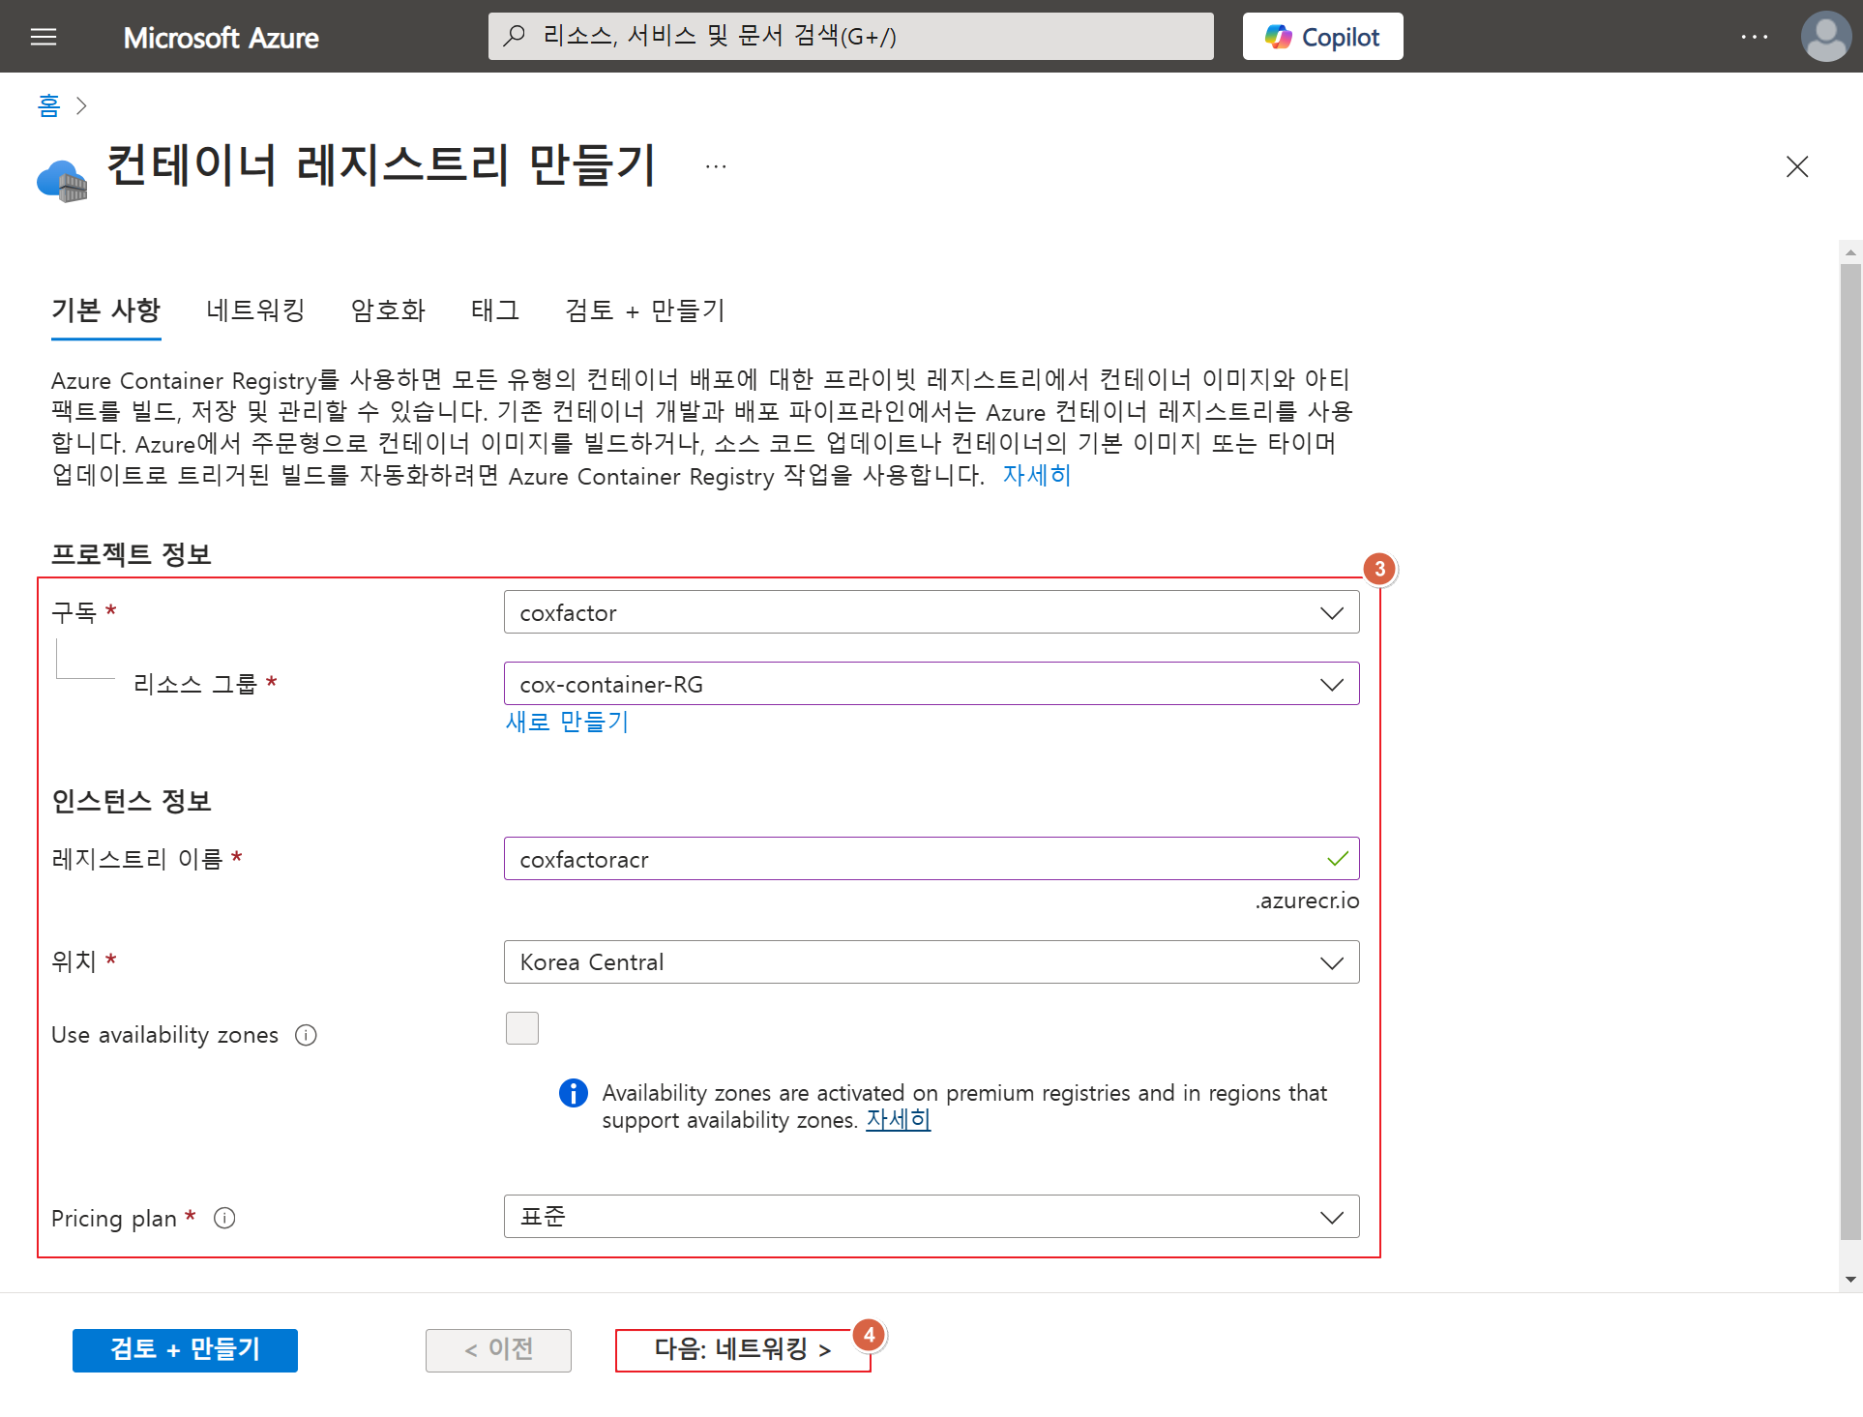Switch to the 태그 tab
This screenshot has height=1417, width=1863.
tap(495, 310)
